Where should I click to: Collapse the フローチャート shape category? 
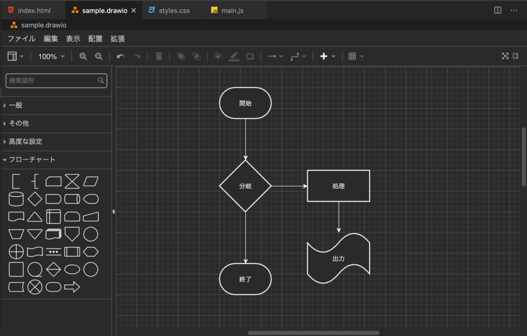coord(57,160)
